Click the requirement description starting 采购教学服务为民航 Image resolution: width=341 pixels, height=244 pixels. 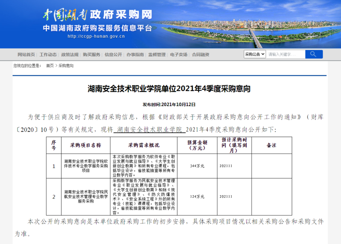(x=144, y=197)
